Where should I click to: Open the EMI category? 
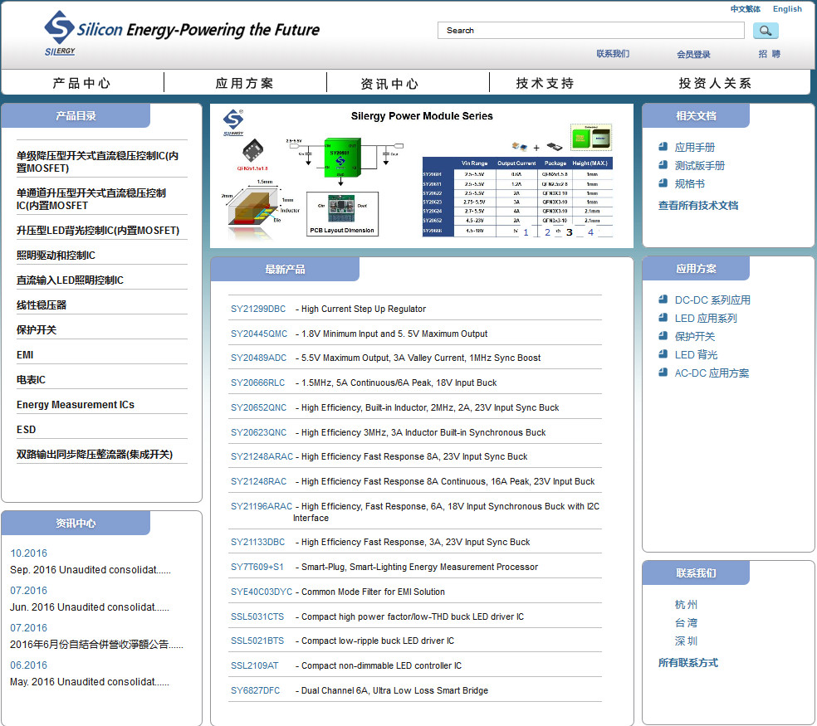click(25, 354)
